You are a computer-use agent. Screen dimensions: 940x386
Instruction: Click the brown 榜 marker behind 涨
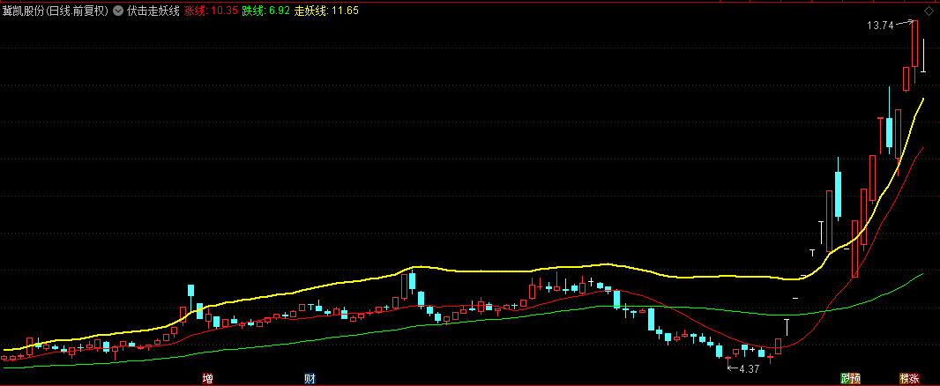coord(904,378)
